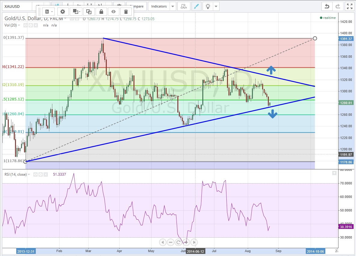Open the visual order dropdown
This screenshot has height=256, width=356.
(x=75, y=12)
